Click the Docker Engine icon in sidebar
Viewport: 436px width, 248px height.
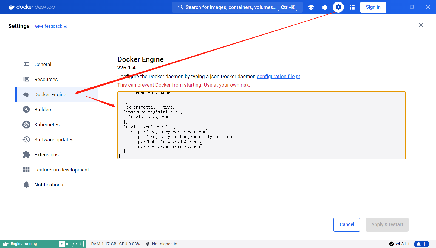[26, 94]
